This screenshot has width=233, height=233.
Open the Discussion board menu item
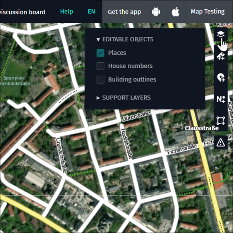click(22, 12)
